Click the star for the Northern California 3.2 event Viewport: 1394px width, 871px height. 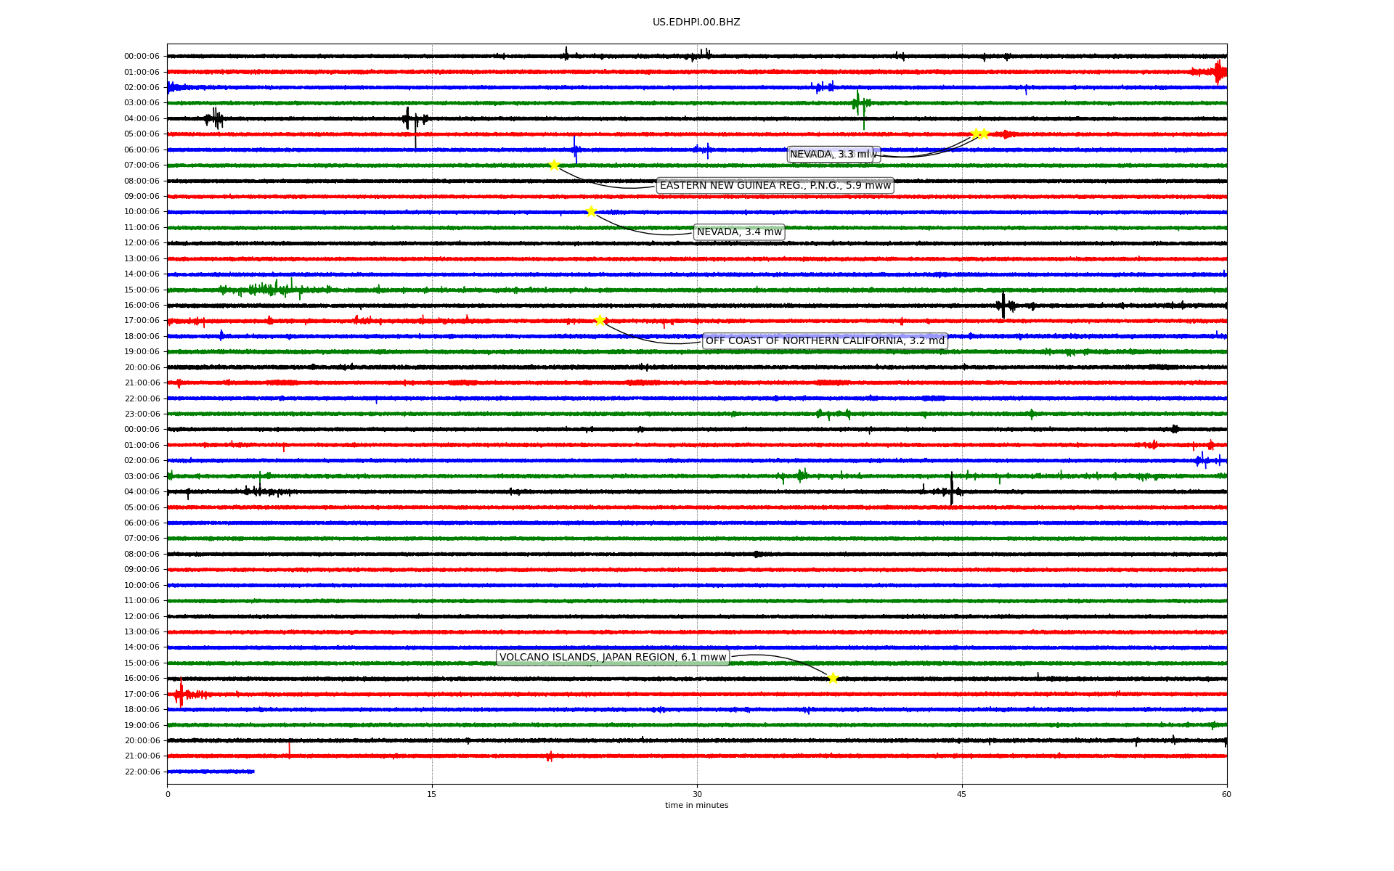click(600, 320)
